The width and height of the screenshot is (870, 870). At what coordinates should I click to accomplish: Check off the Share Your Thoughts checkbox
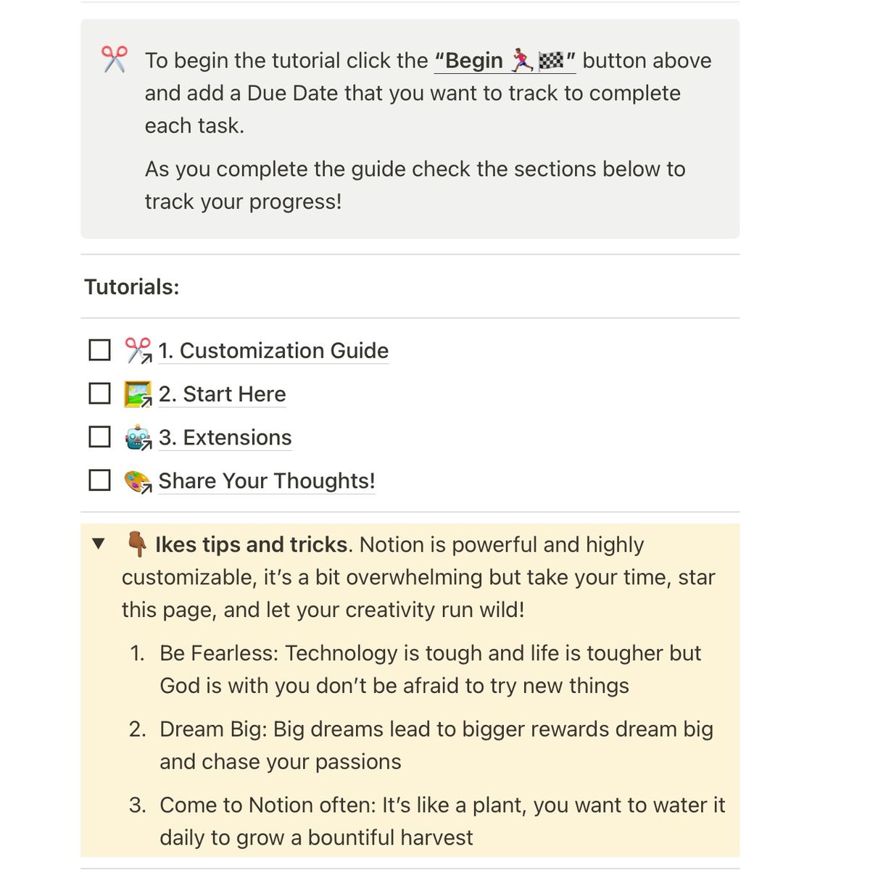point(99,481)
